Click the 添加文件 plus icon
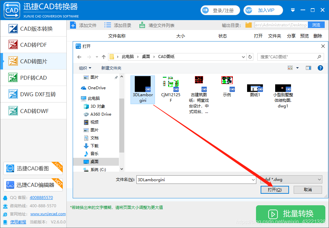The width and height of the screenshot is (329, 228). tap(73, 25)
